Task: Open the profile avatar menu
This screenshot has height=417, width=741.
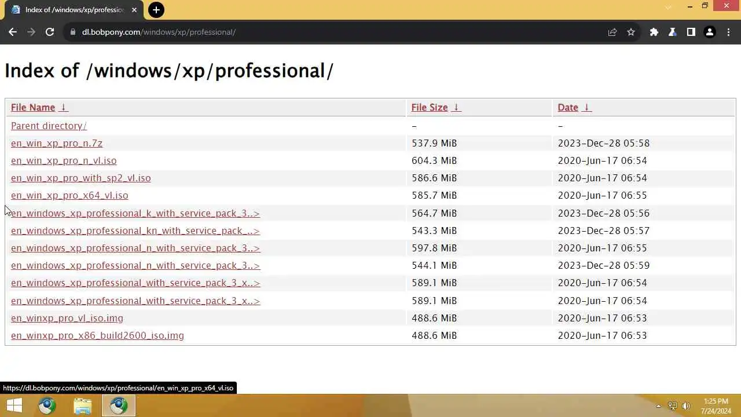Action: 710,32
